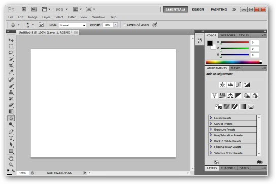Add a Curves adjustment
276x184 pixels.
pos(238,85)
